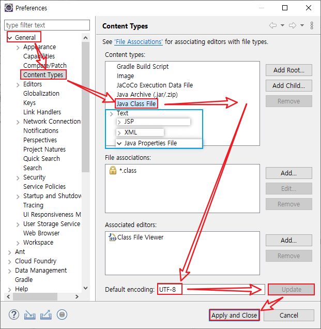The width and height of the screenshot is (321, 329).
Task: Expand the User Storage Service node
Action: (18, 225)
